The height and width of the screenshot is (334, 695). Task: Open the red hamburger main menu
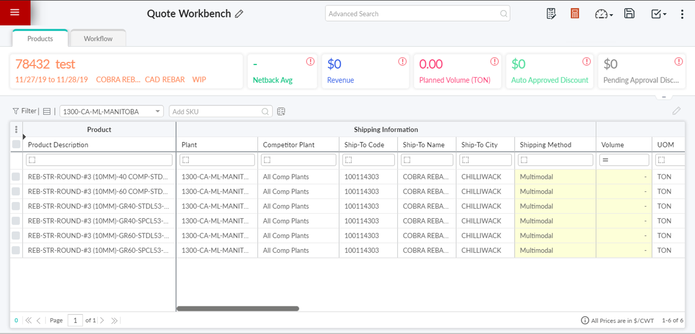(15, 12)
